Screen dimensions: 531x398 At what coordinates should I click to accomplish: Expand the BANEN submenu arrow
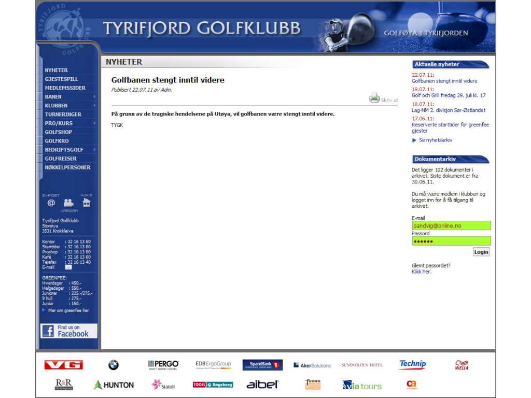(94, 96)
